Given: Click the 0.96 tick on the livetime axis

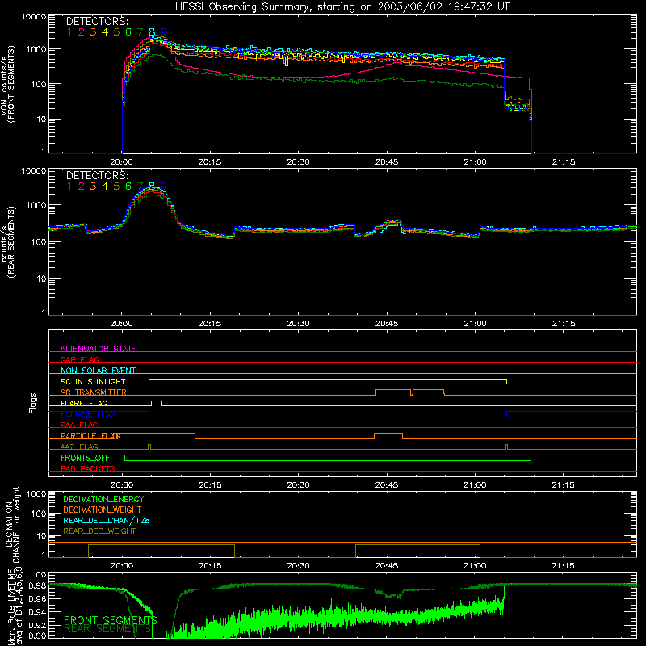Looking at the screenshot, I should pos(37,599).
